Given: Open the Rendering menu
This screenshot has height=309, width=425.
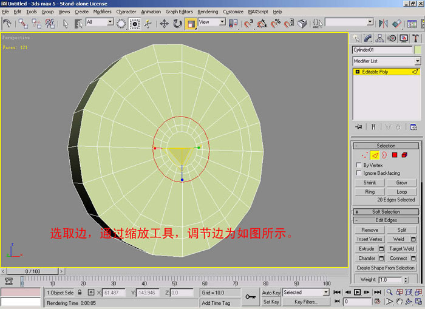Looking at the screenshot, I should pyautogui.click(x=208, y=12).
